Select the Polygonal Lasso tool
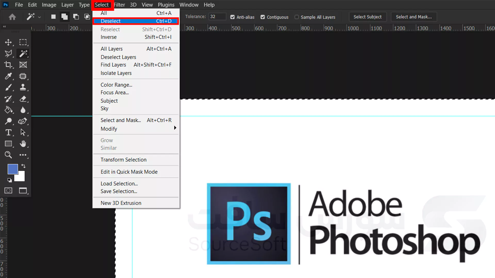The width and height of the screenshot is (495, 278). tap(9, 54)
